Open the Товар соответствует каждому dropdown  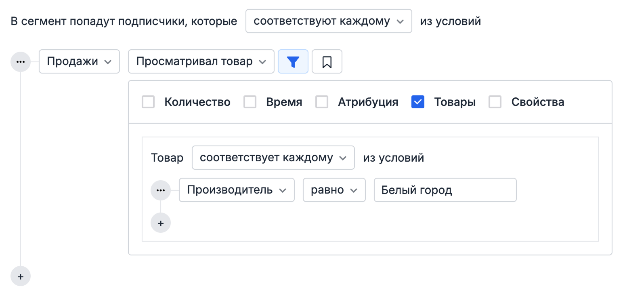(x=273, y=158)
